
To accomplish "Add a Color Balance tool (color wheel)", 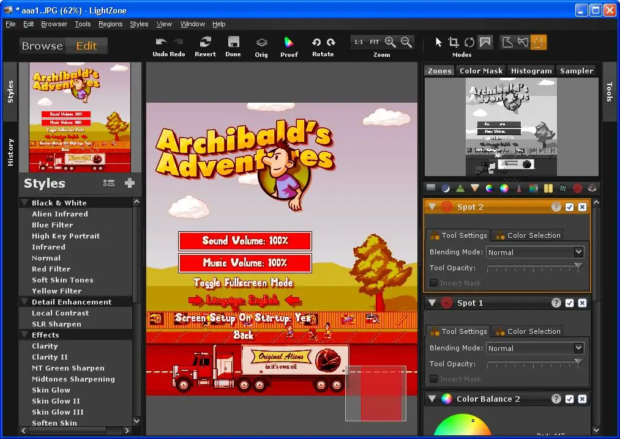I will coord(504,188).
